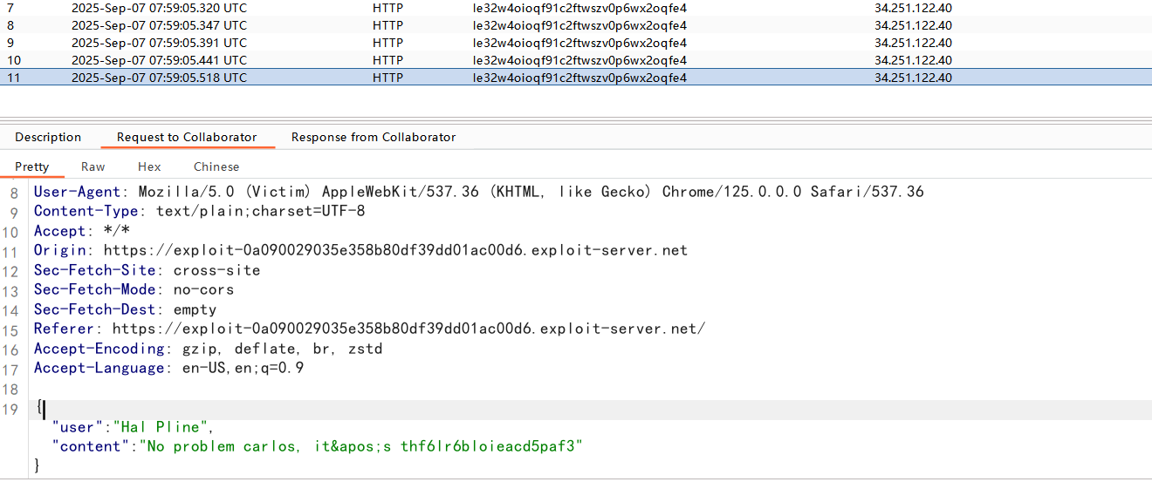This screenshot has height=482, width=1152.
Task: Open the Response from Collaborator tab
Action: point(374,137)
